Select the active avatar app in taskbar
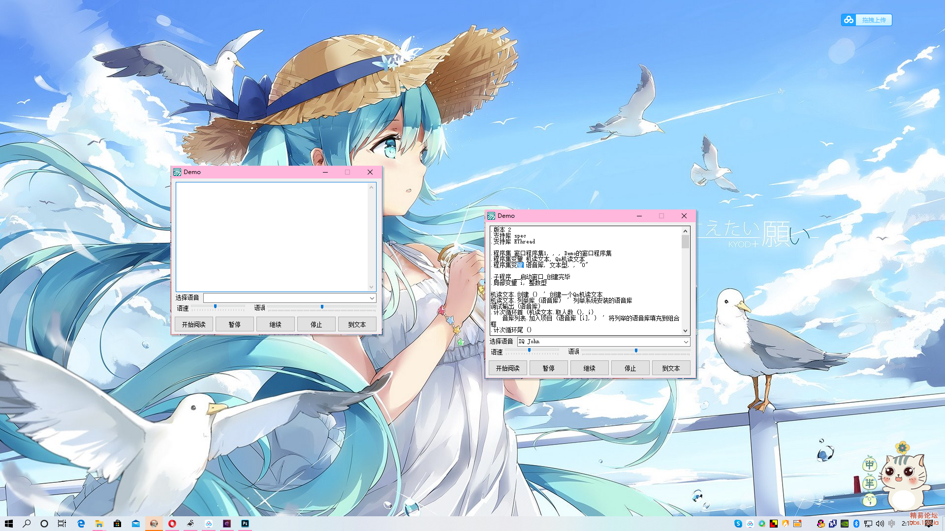 tap(154, 524)
